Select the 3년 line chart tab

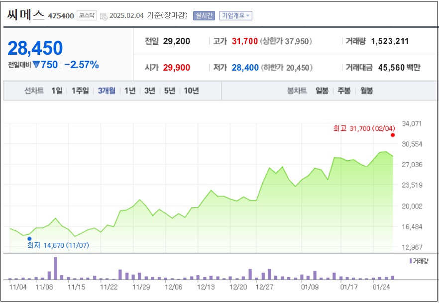149,91
